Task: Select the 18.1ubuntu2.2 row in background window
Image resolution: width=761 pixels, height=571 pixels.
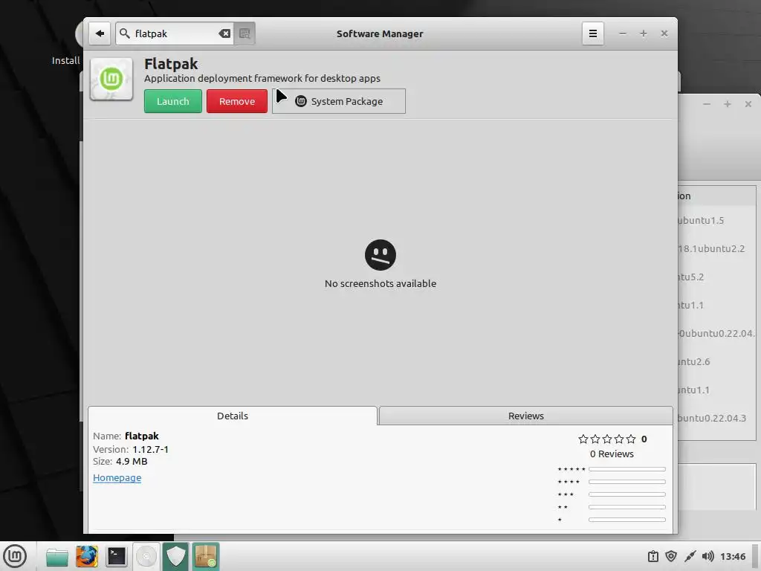Action: (716, 248)
